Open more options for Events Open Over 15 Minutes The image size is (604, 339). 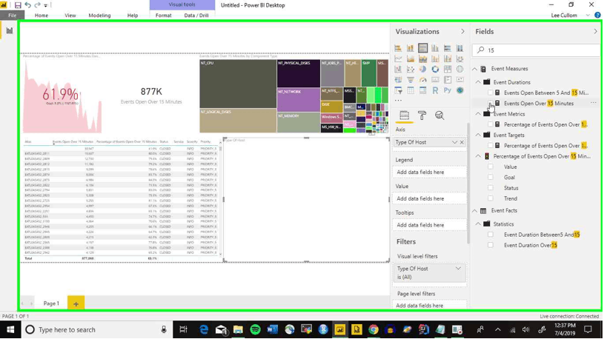pyautogui.click(x=593, y=103)
